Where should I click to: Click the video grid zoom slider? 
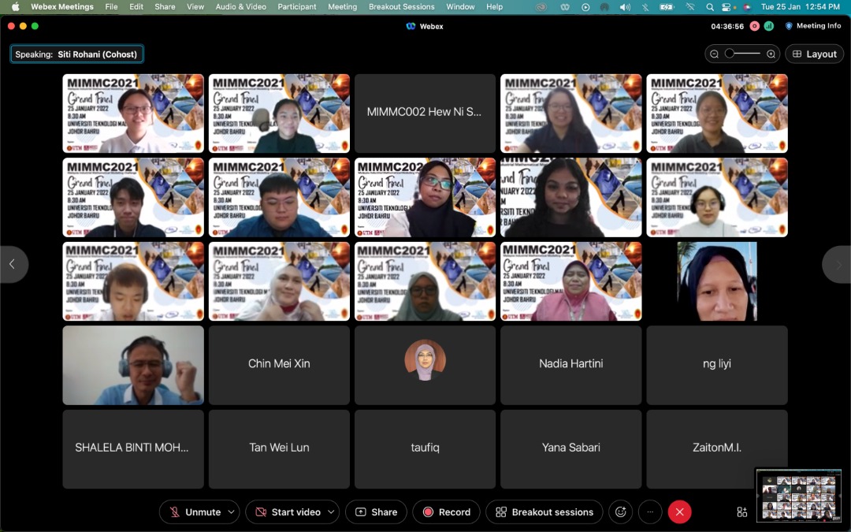742,54
